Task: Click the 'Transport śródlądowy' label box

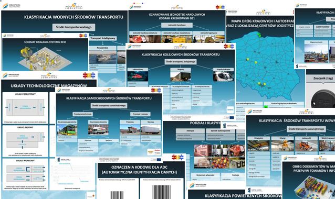Action: pos(103,38)
